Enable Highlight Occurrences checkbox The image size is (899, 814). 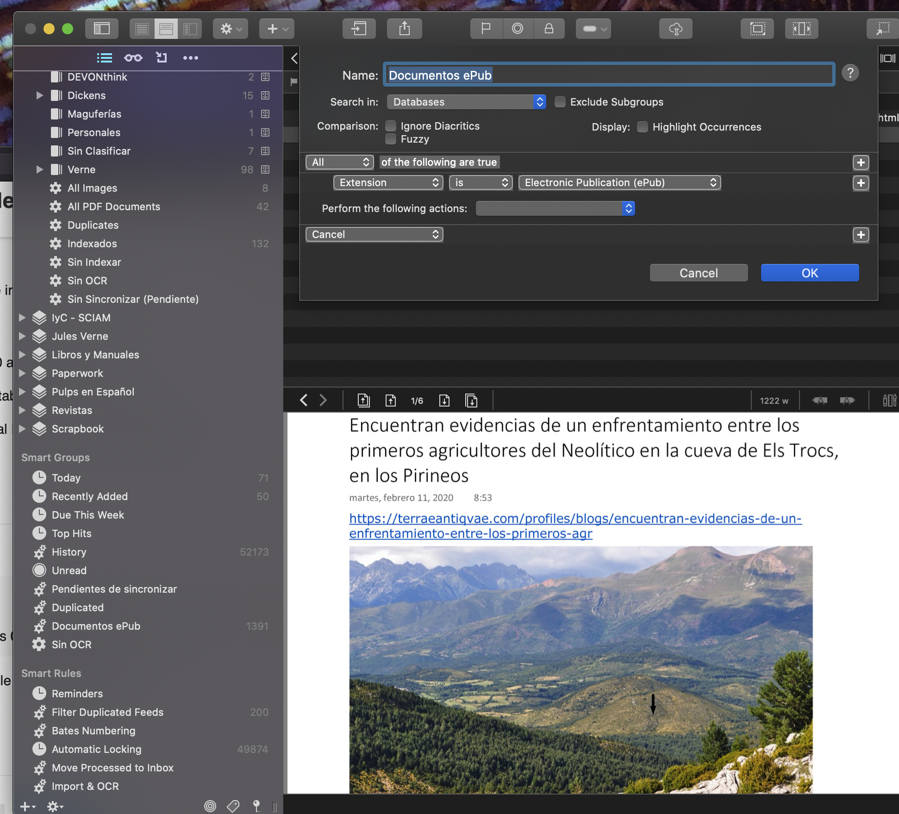(643, 127)
